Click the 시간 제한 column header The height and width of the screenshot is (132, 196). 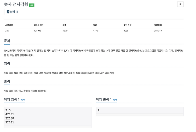coord(9,25)
